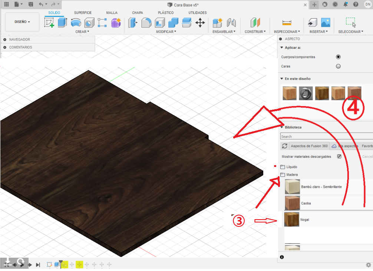
Task: Create a New Component in ENSAMBLAR
Action: [x=217, y=23]
